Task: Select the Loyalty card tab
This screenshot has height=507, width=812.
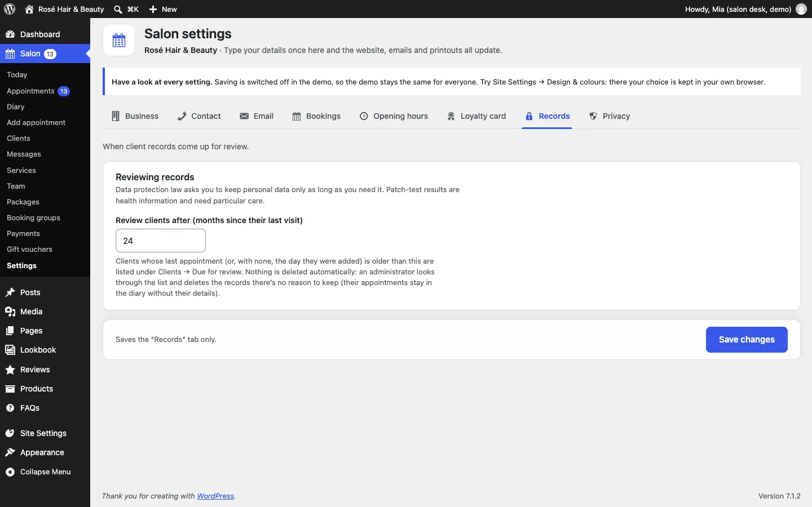Action: [476, 116]
